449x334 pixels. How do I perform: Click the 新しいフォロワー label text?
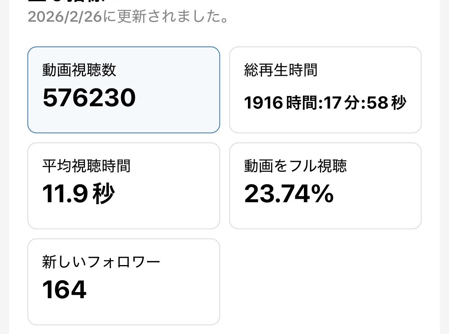click(x=101, y=262)
